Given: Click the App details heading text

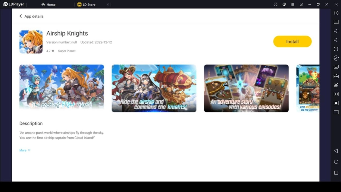Looking at the screenshot, I should pyautogui.click(x=34, y=16).
